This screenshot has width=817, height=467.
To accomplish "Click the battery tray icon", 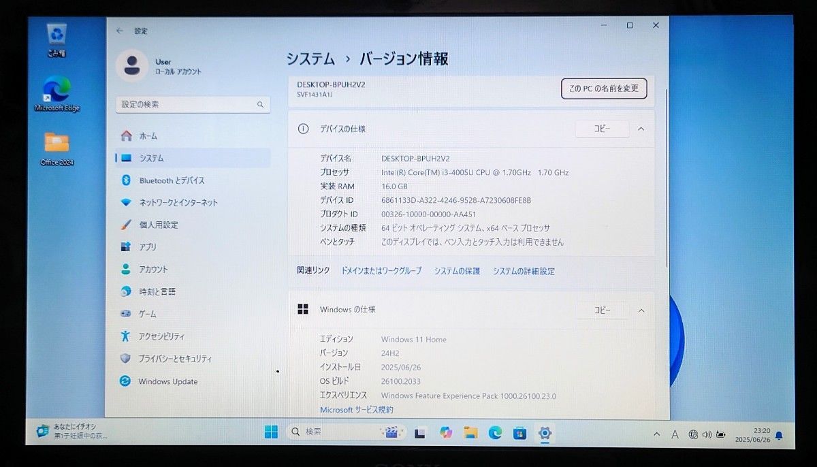I will point(721,434).
